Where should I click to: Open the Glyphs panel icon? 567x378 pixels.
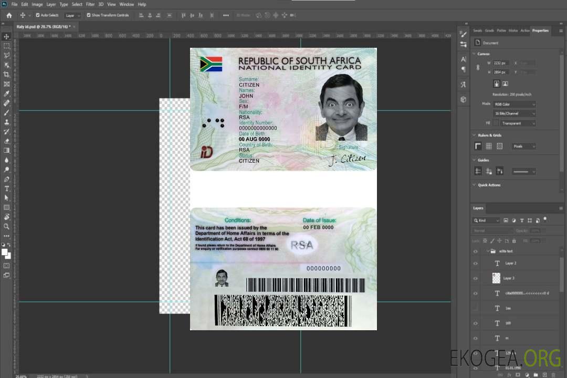463,85
